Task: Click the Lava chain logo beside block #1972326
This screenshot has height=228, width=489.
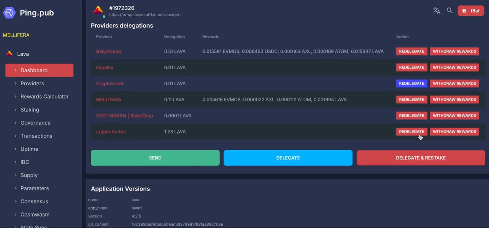Action: point(98,10)
